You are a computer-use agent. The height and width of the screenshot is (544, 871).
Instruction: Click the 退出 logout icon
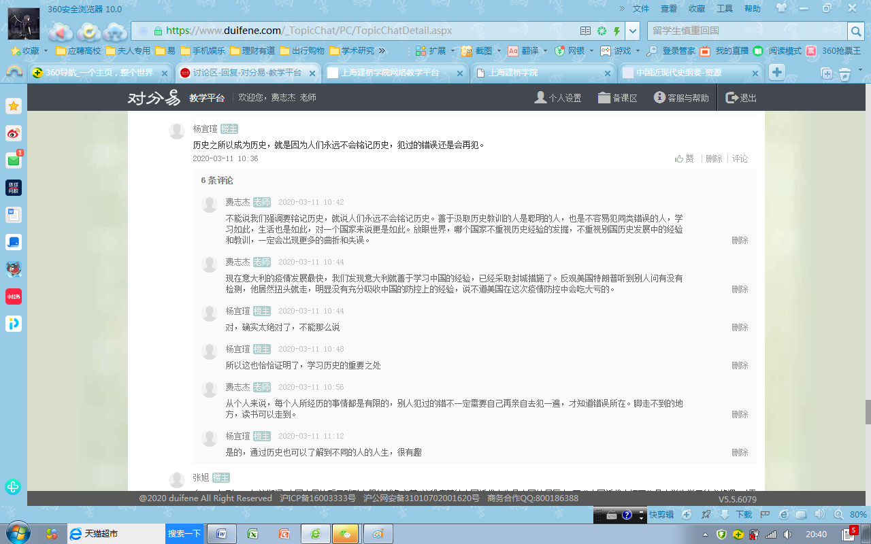(732, 98)
